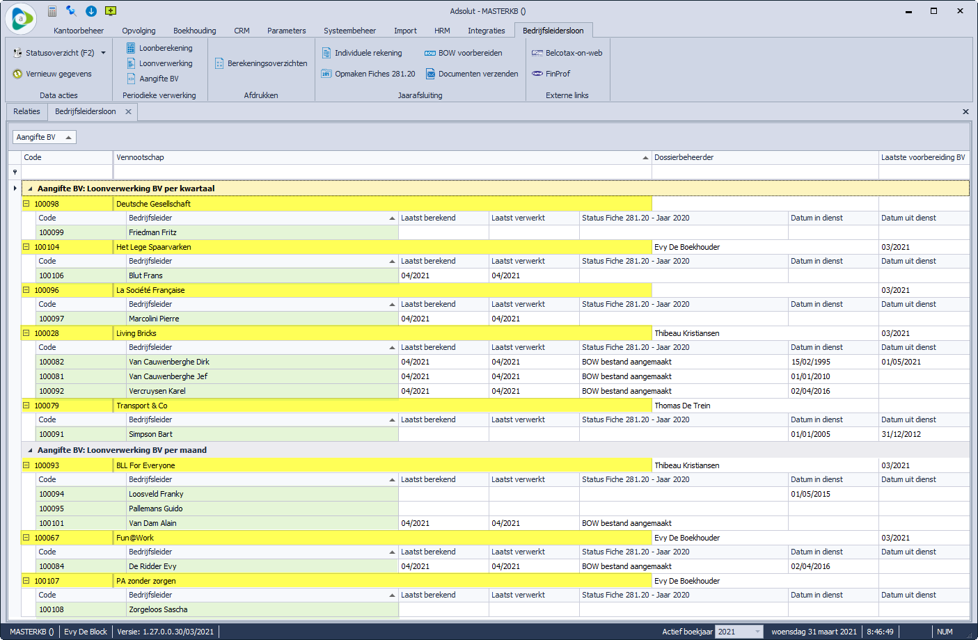Click the filter cell under Vennootschap column

click(381, 172)
